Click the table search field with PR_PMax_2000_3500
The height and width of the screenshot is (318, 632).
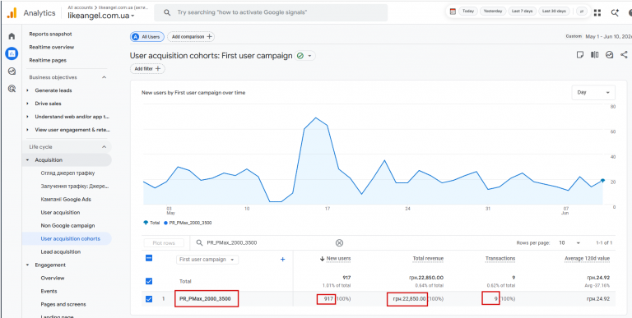point(269,242)
